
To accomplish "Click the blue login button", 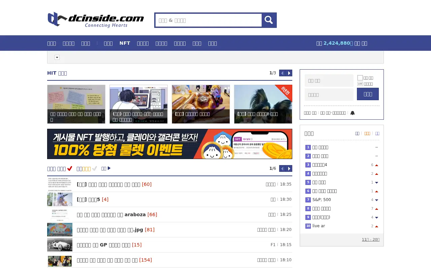I will pyautogui.click(x=368, y=94).
